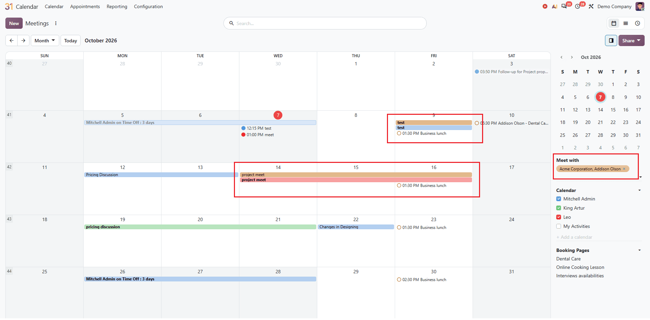Open the Share dropdown button
The width and height of the screenshot is (650, 320).
click(x=631, y=41)
